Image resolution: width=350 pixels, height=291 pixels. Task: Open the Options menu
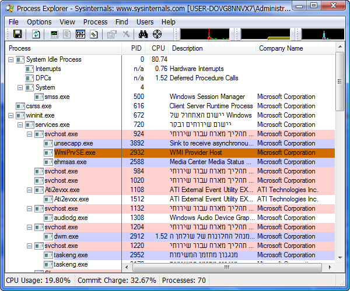[39, 22]
